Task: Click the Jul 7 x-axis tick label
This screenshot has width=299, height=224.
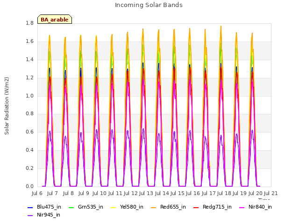Action: pyautogui.click(x=52, y=193)
